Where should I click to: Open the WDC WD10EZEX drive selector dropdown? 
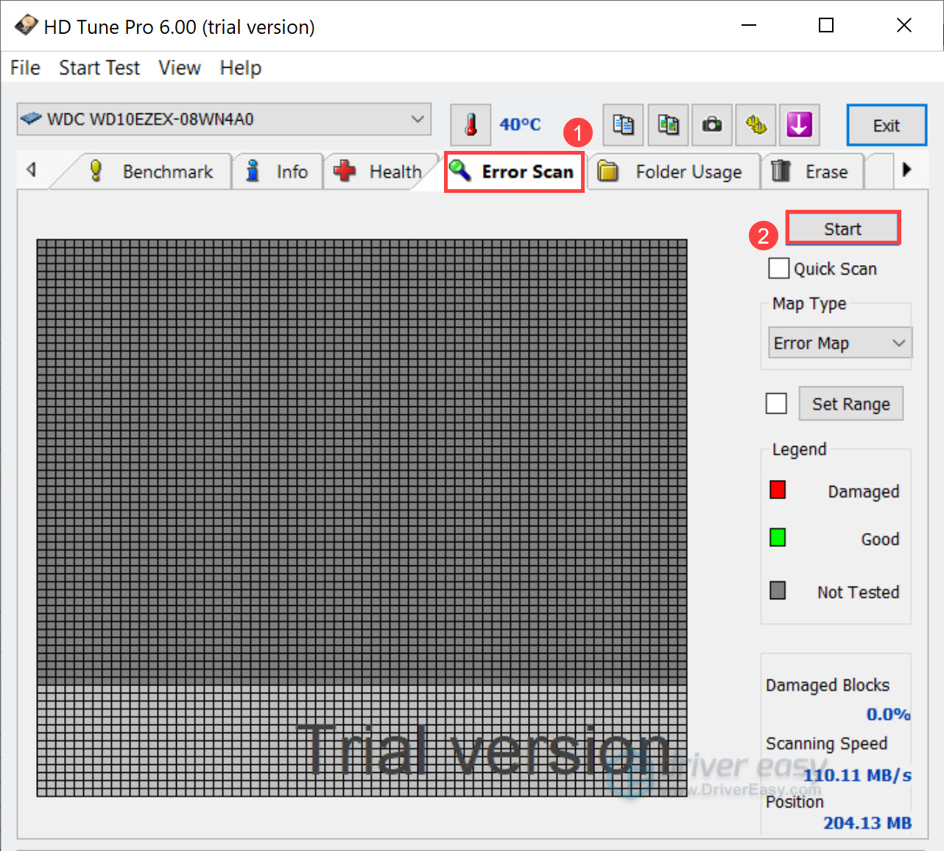[224, 119]
